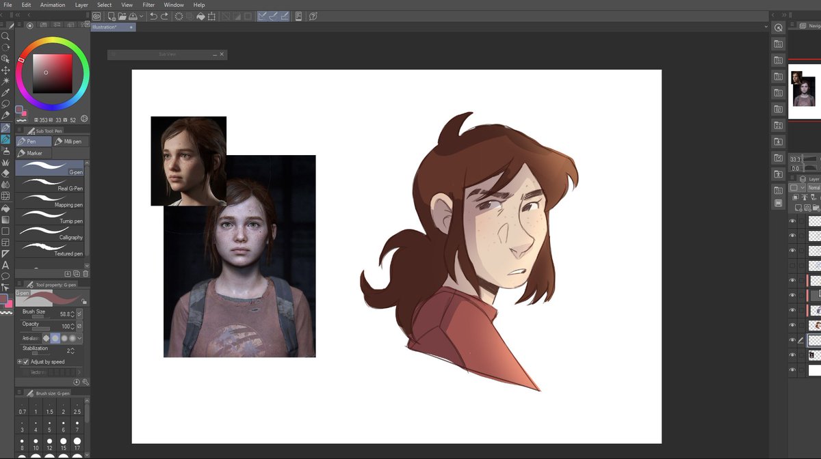The width and height of the screenshot is (821, 459).
Task: Select the Eyedropper tool
Action: [x=5, y=92]
